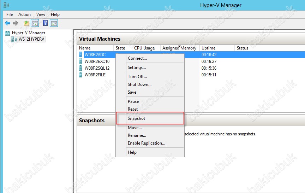Choose Settings... from the context menu
This screenshot has width=305, height=193.
pos(150,68)
